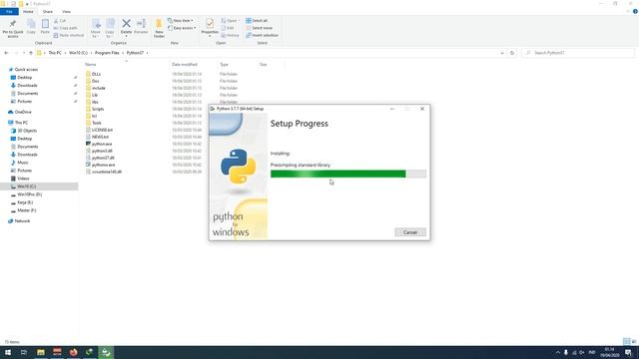Image resolution: width=639 pixels, height=359 pixels.
Task: Select the Tools folder
Action: [97, 123]
